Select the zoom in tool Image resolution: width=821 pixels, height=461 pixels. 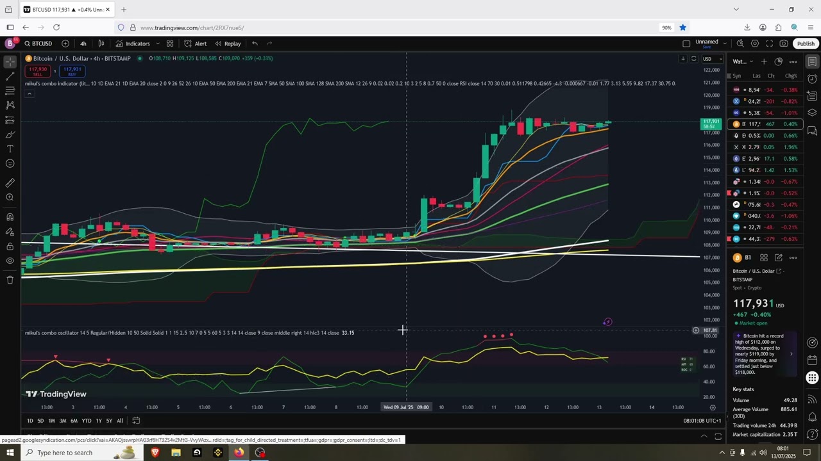tap(10, 197)
